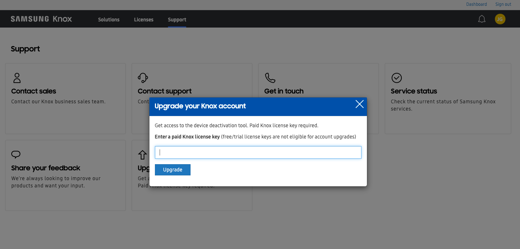Open the Get in touch heading
Image resolution: width=520 pixels, height=249 pixels.
(284, 91)
